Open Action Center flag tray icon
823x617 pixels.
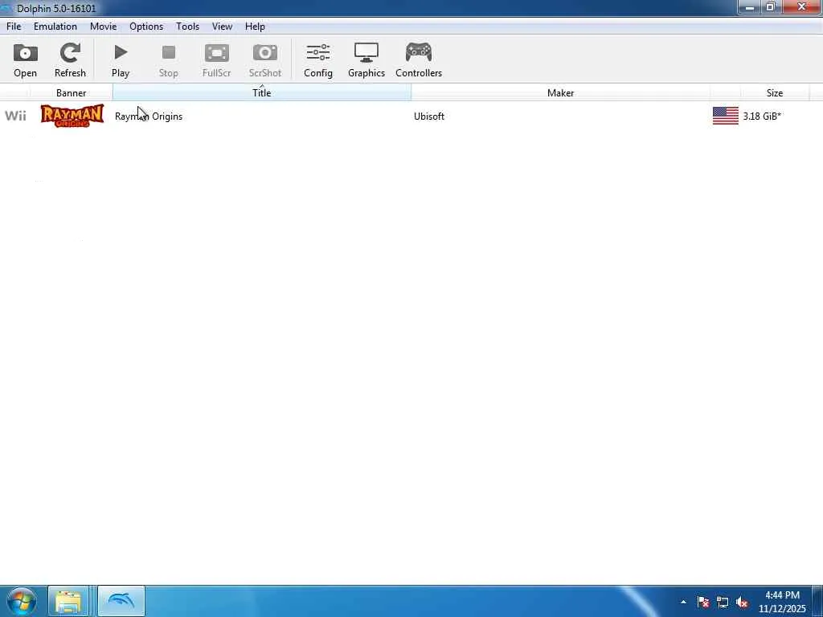[x=703, y=602]
